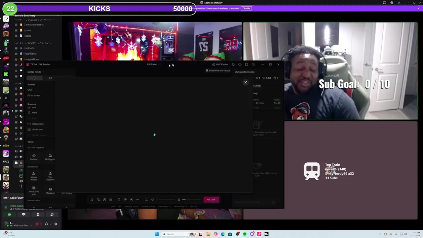Click the Discord download icon in title bar
This screenshot has width=423, height=238.
pyautogui.click(x=399, y=3)
